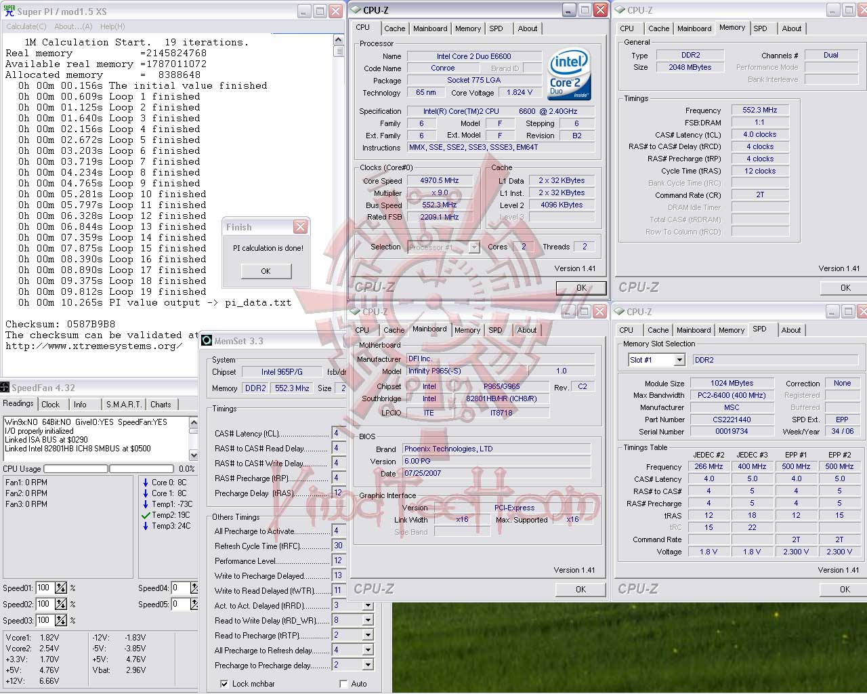Click OK in the Finish dialog
Viewport: 867px width, 694px height.
coord(266,271)
